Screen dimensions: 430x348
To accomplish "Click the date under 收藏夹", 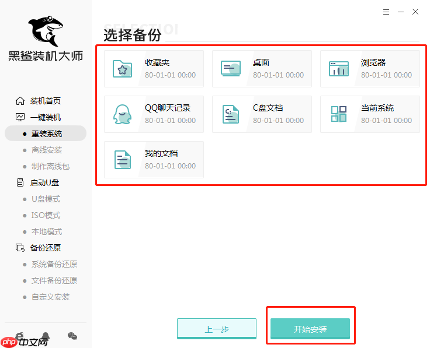I will coord(170,75).
